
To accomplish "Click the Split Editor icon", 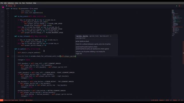I will (x=179, y=6).
